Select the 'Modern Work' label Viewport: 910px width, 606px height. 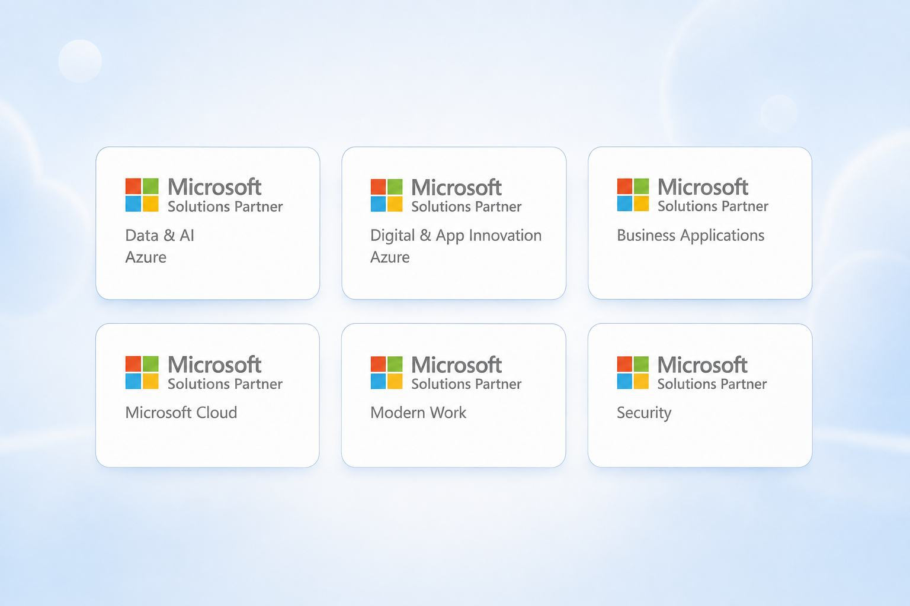coord(418,412)
